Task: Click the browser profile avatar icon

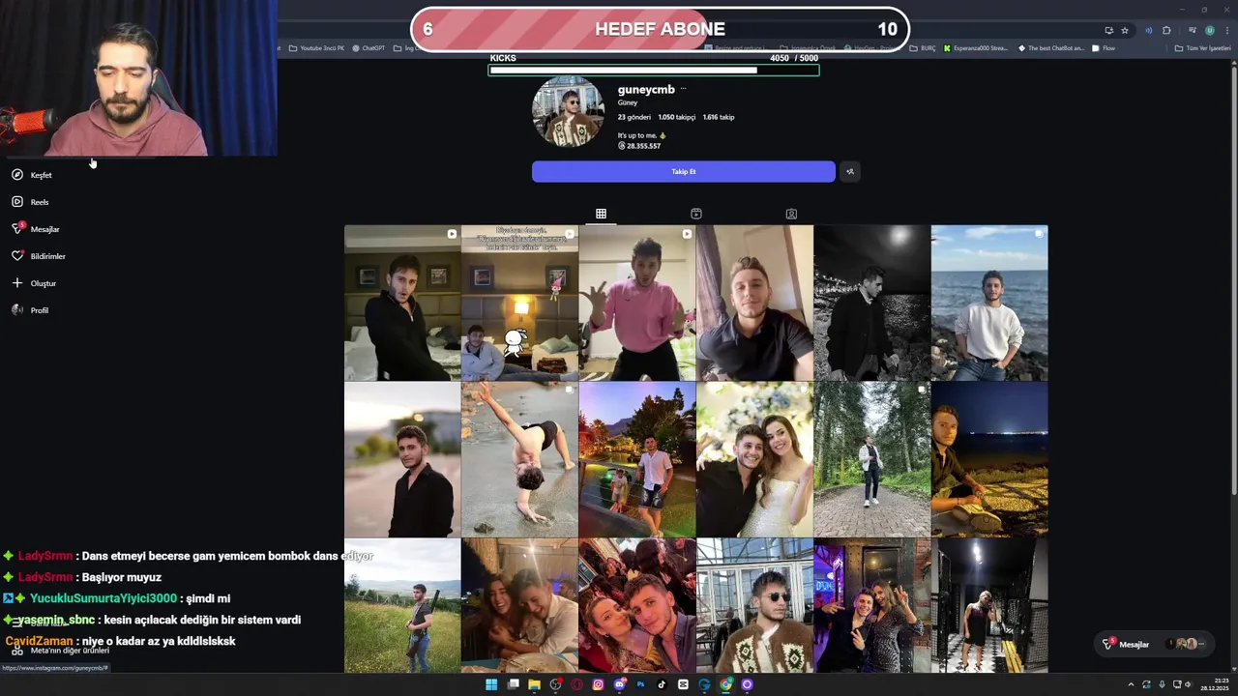Action: 1209,30
